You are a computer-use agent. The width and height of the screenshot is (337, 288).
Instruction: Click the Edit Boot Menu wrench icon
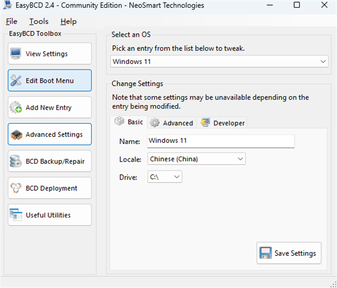(x=16, y=81)
